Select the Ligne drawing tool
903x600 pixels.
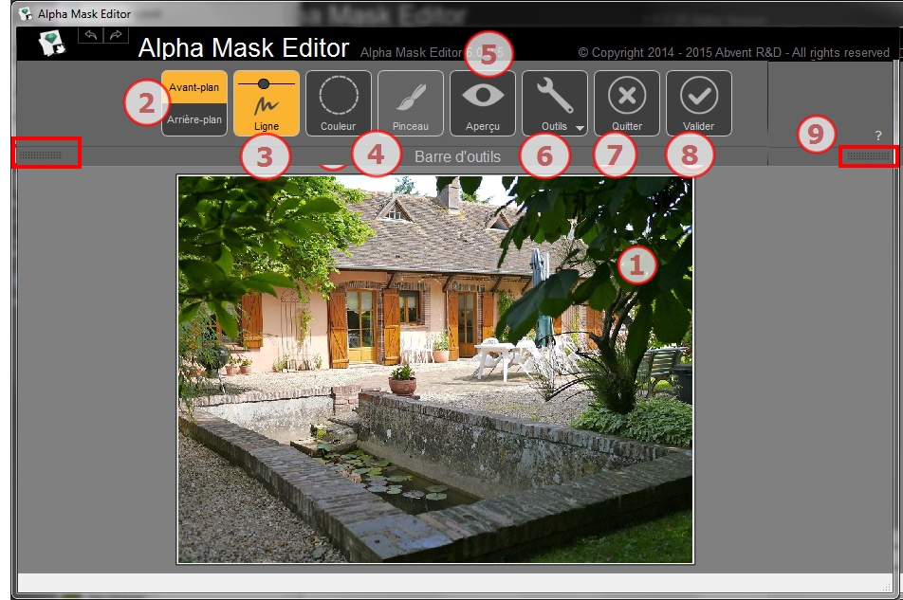(x=267, y=104)
